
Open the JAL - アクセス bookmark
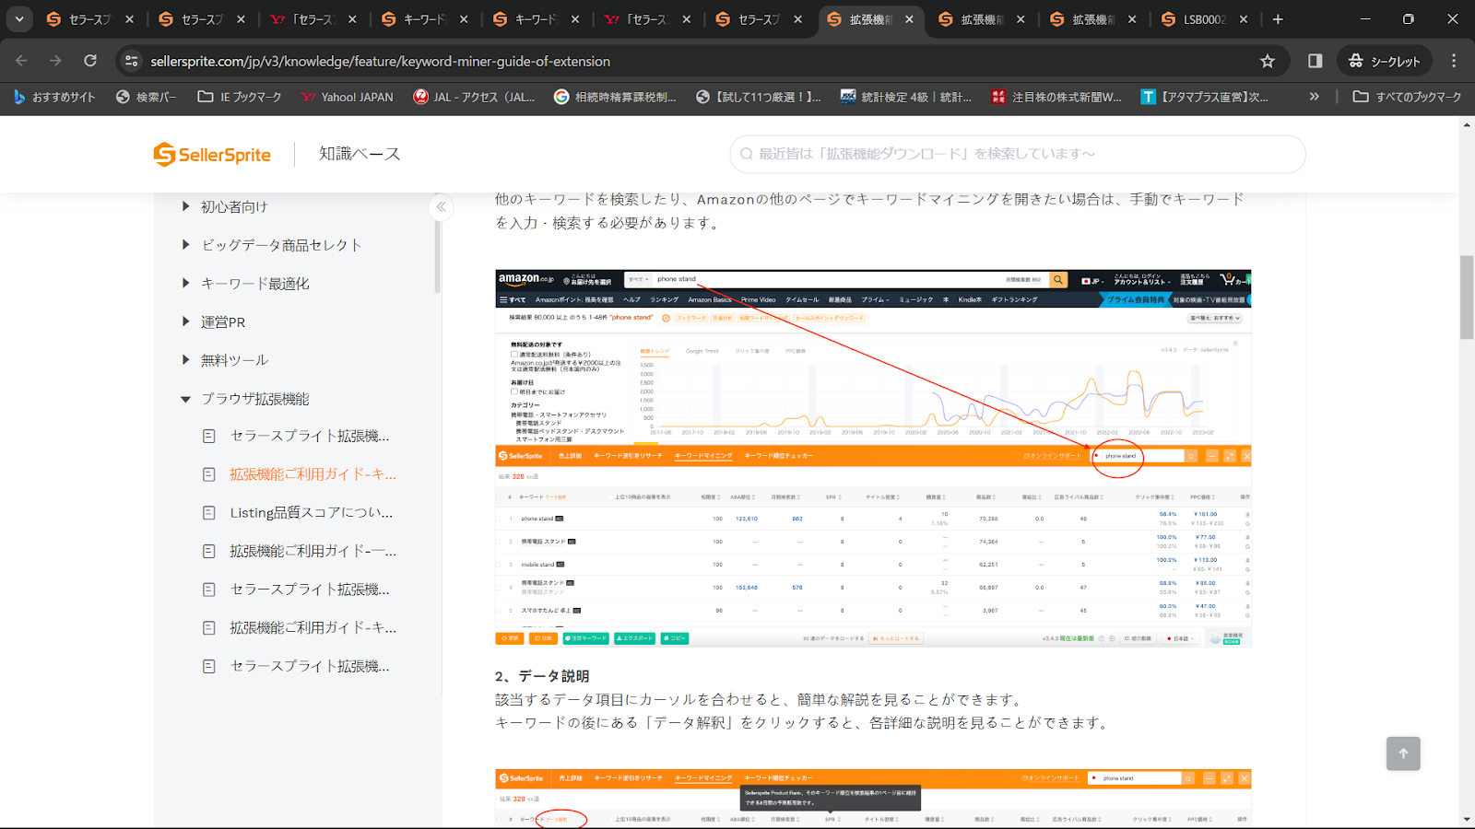point(474,97)
